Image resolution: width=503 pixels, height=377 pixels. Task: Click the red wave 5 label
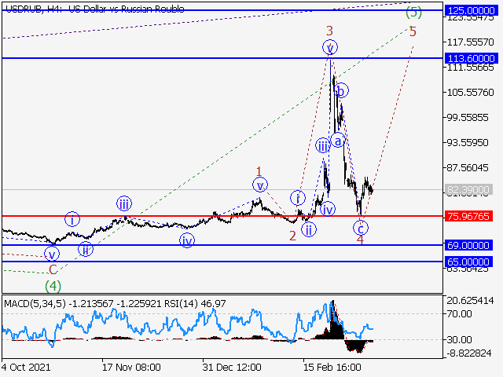(413, 31)
